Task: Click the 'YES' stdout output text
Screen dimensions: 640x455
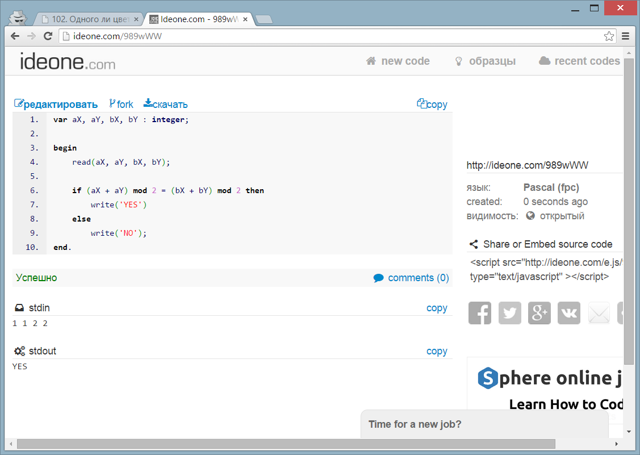Action: [x=19, y=366]
